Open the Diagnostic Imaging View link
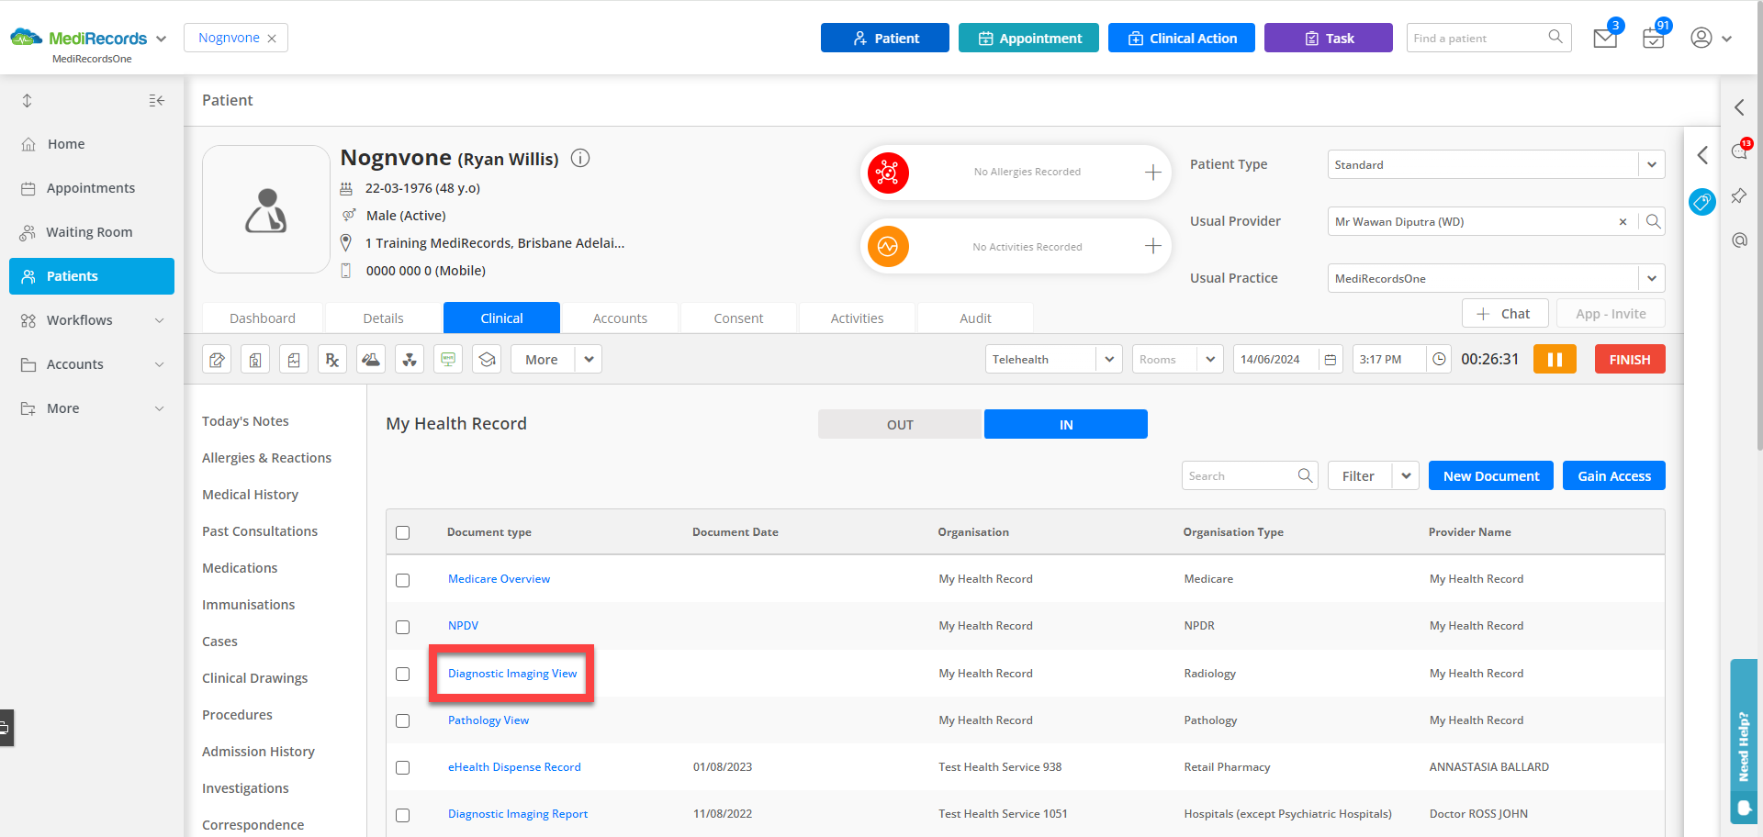Screen dimensions: 1763x837 (512, 674)
